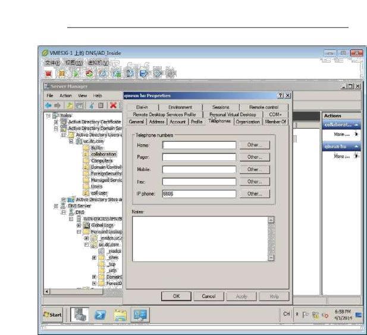The width and height of the screenshot is (367, 335).
Task: Click inside the Notes text area
Action: click(x=200, y=239)
